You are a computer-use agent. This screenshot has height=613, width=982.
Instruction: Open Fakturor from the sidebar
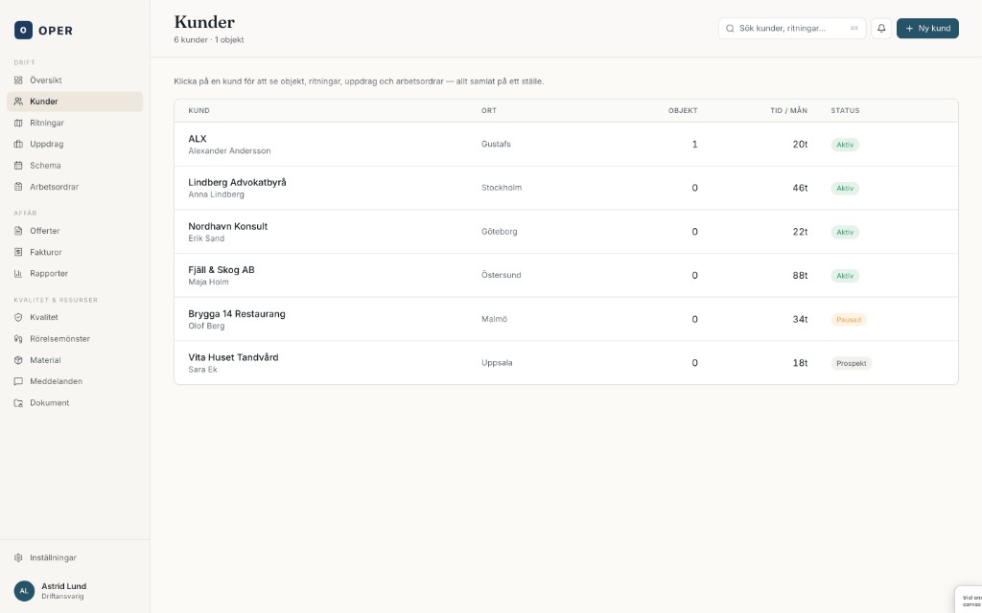pos(75,252)
